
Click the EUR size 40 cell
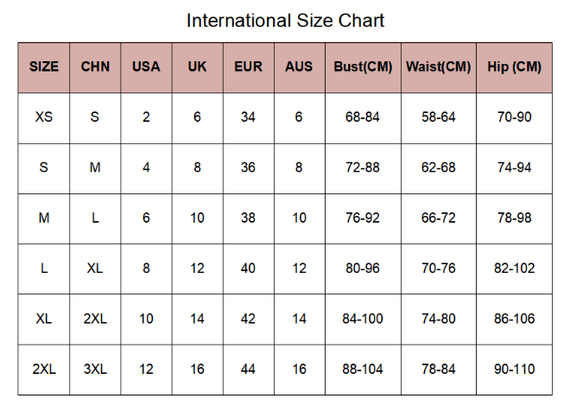248,269
